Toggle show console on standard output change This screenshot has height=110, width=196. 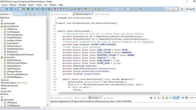(174, 98)
